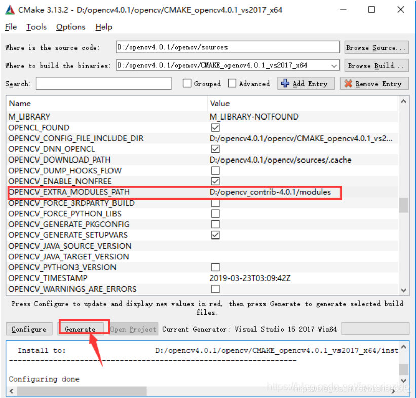Image resolution: width=416 pixels, height=398 pixels.
Task: Click the red X Remove Entry icon
Action: (348, 84)
